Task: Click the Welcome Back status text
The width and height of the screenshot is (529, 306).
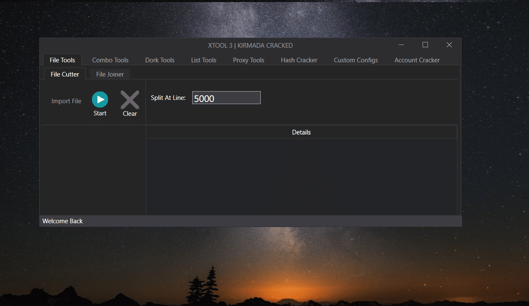Action: [63, 221]
